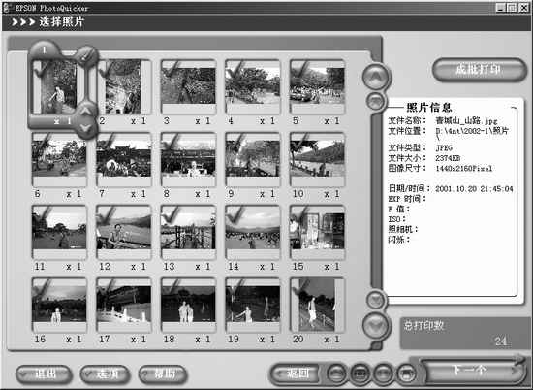Click the 'x 1' count under photo 13
This screenshot has height=390, width=533.
203,267
